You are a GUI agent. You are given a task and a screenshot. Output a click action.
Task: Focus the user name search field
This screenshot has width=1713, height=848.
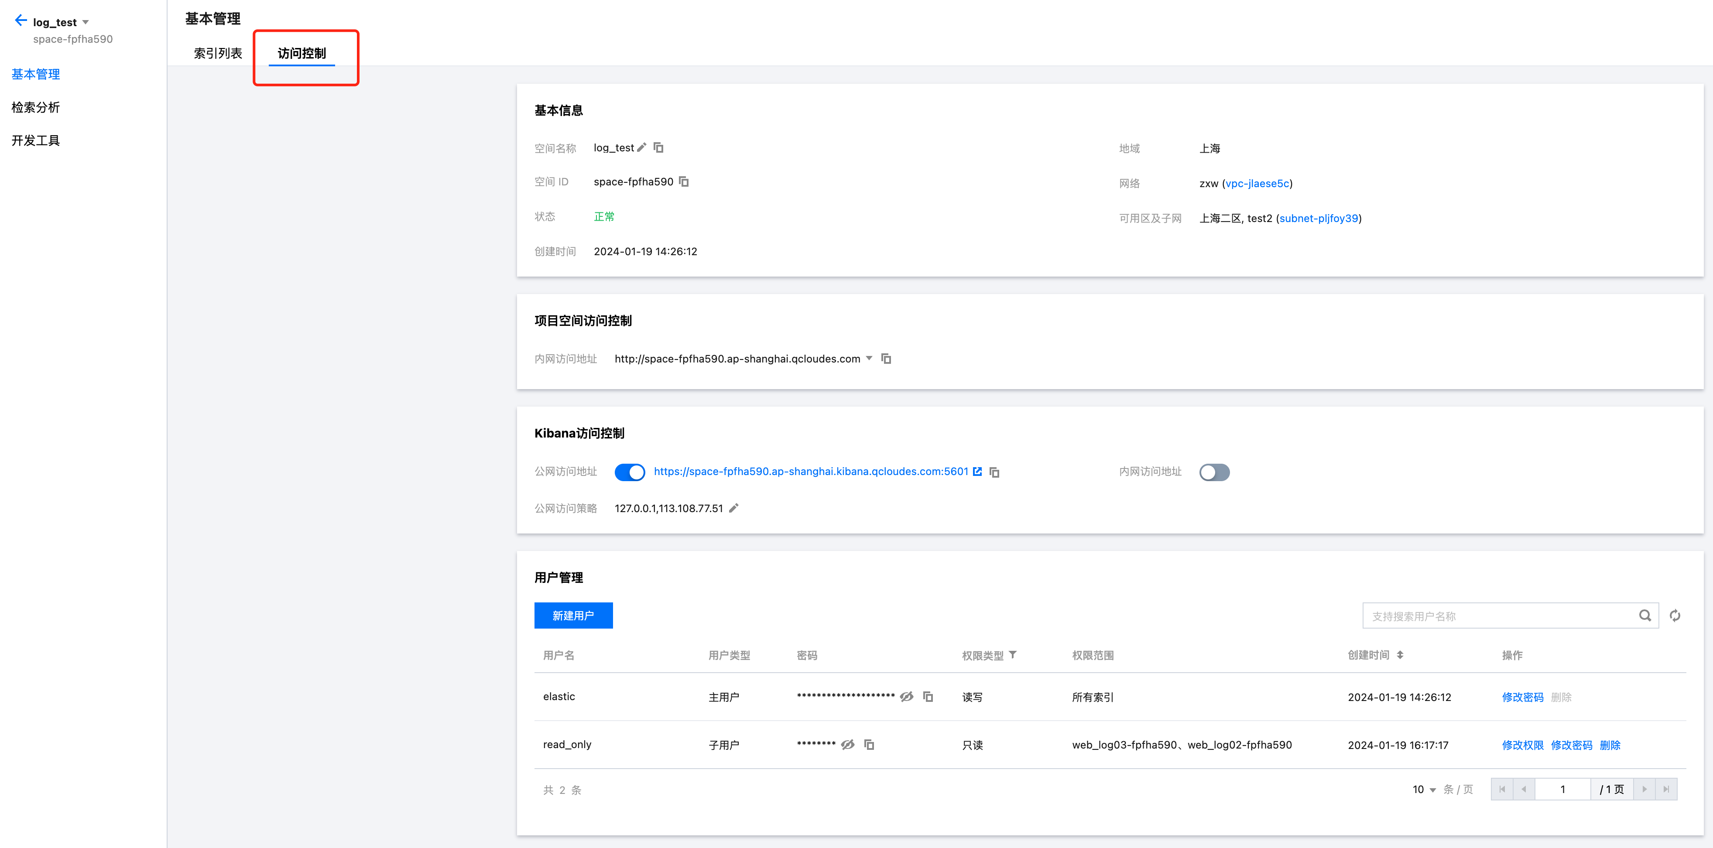1496,616
